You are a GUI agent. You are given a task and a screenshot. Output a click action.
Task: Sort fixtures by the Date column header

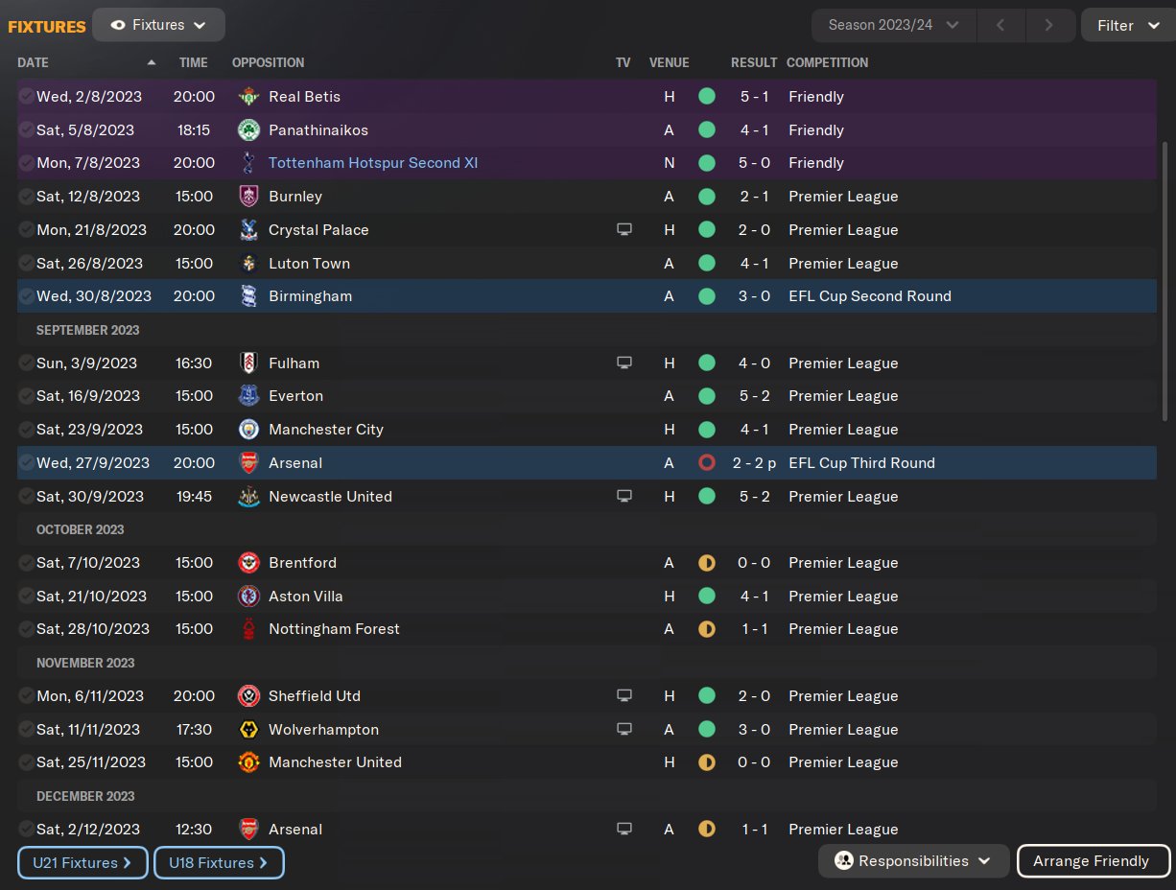coord(33,62)
